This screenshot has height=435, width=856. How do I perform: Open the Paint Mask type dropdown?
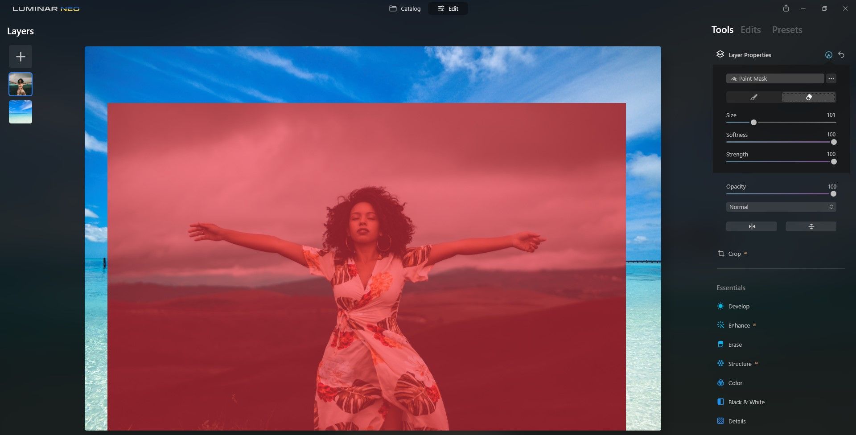[x=775, y=78]
